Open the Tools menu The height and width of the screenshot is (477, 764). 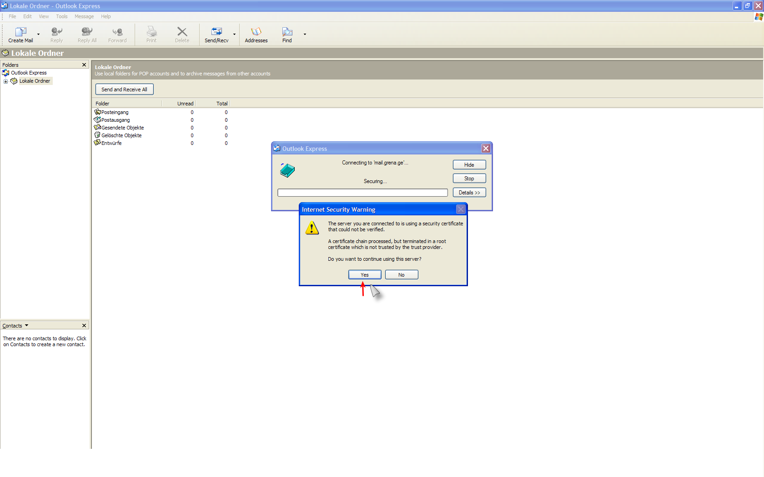pos(61,16)
